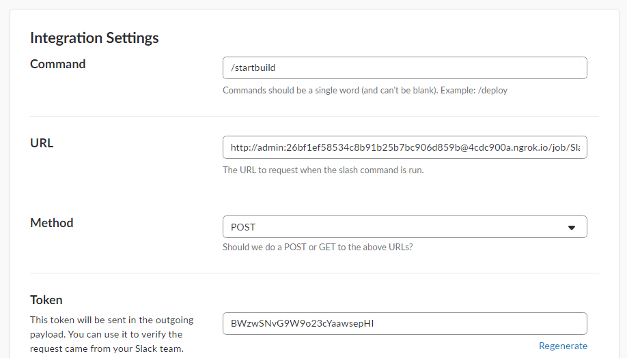Open the Method POST dropdown
The height and width of the screenshot is (358, 627).
point(404,227)
